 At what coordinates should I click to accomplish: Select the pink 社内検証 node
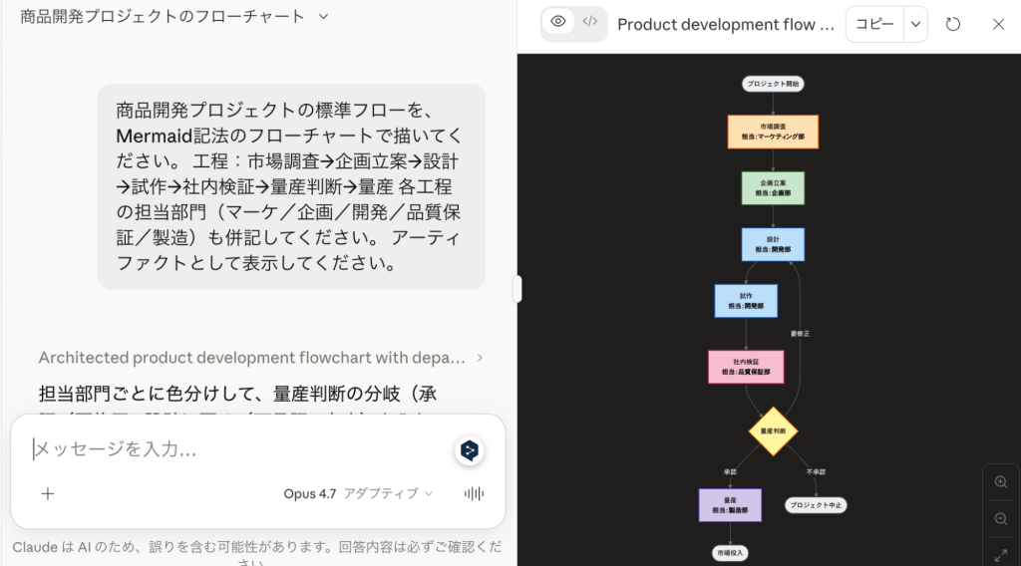[746, 367]
